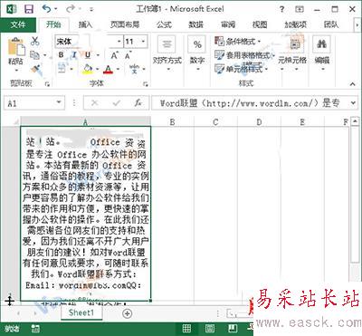Click the Save icon in quick access toolbar

coord(29,9)
